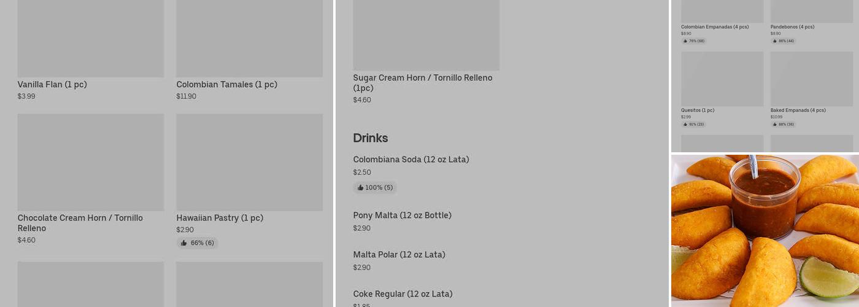859x307 pixels.
Task: Pick Coke Regular (12 oz Lata)
Action: point(403,294)
